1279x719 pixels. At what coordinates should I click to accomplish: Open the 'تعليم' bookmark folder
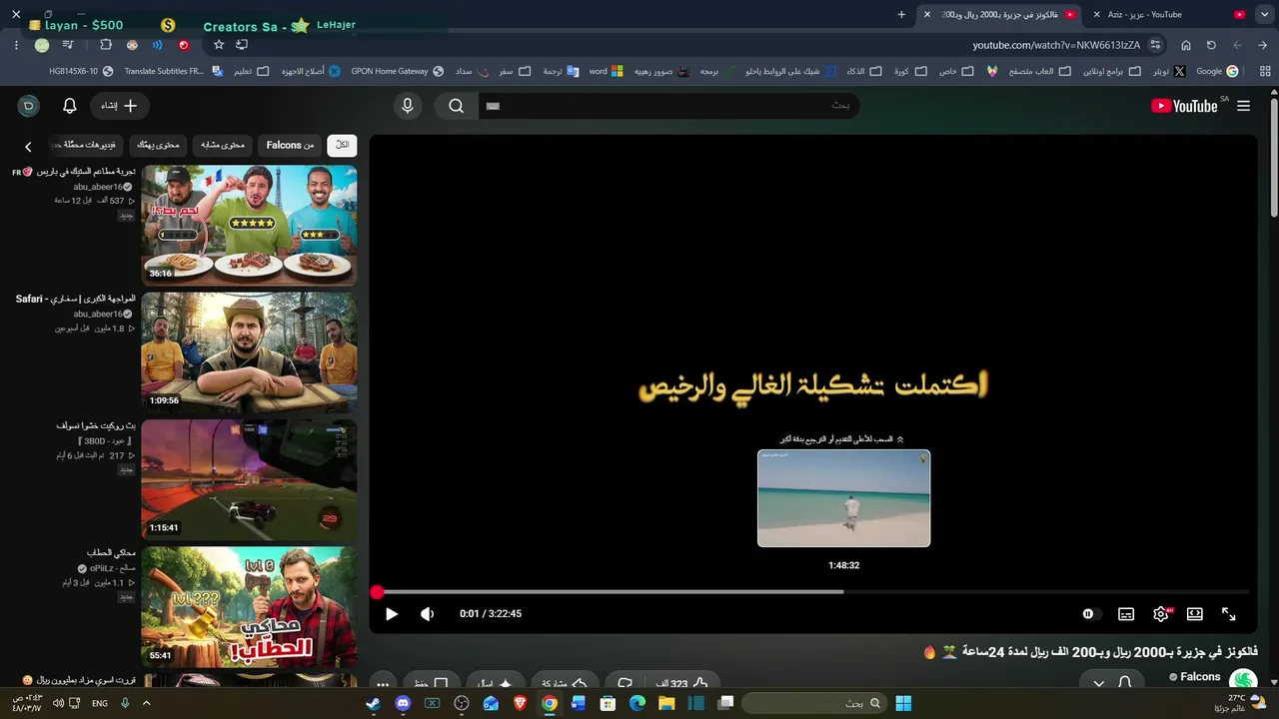252,72
